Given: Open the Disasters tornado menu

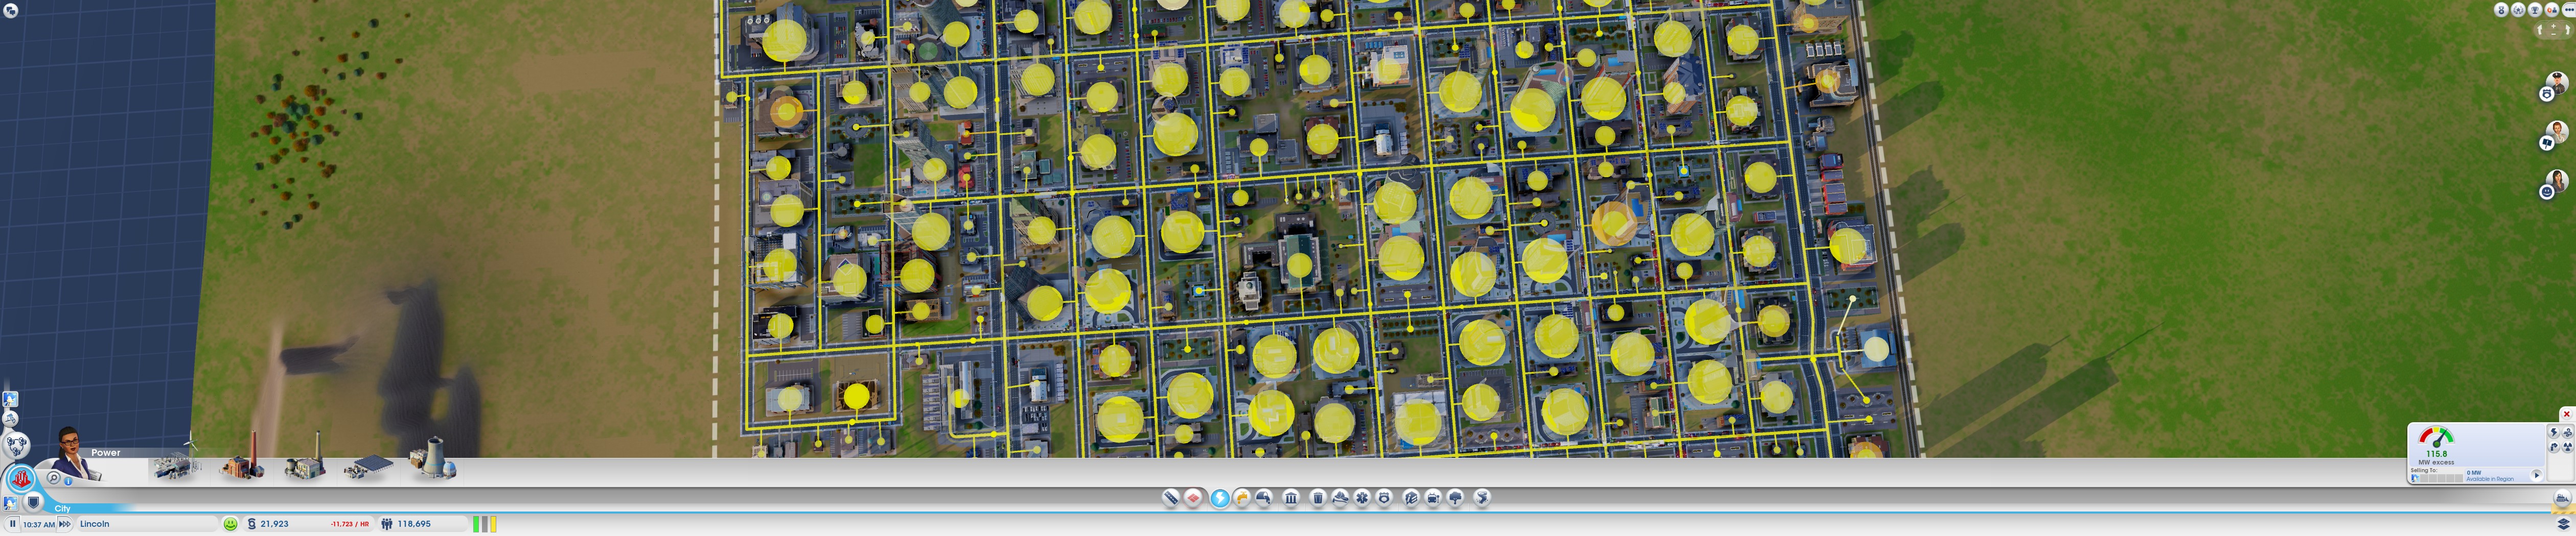Looking at the screenshot, I should tap(1482, 497).
